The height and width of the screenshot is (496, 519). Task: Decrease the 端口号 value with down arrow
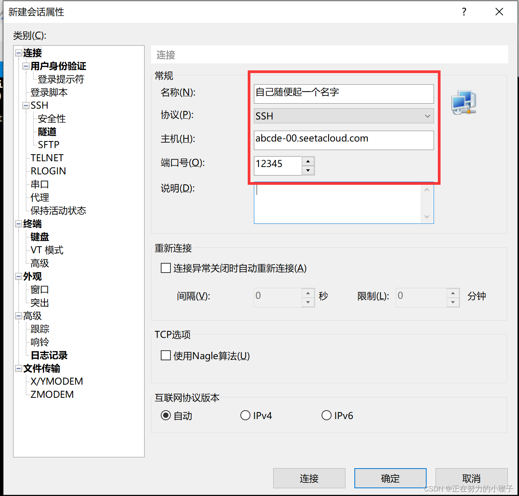pos(308,170)
